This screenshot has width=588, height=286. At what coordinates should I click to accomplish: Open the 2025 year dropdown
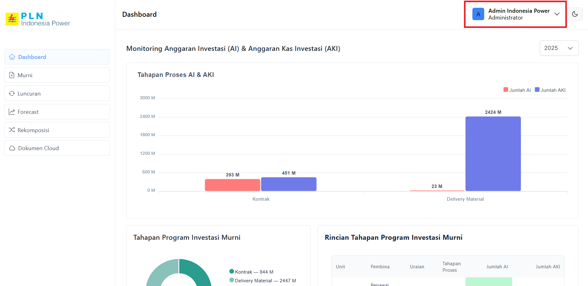(x=559, y=48)
